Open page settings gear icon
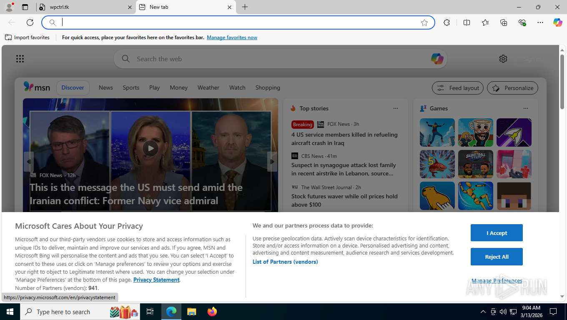Viewport: 567px width, 320px height. (x=503, y=59)
